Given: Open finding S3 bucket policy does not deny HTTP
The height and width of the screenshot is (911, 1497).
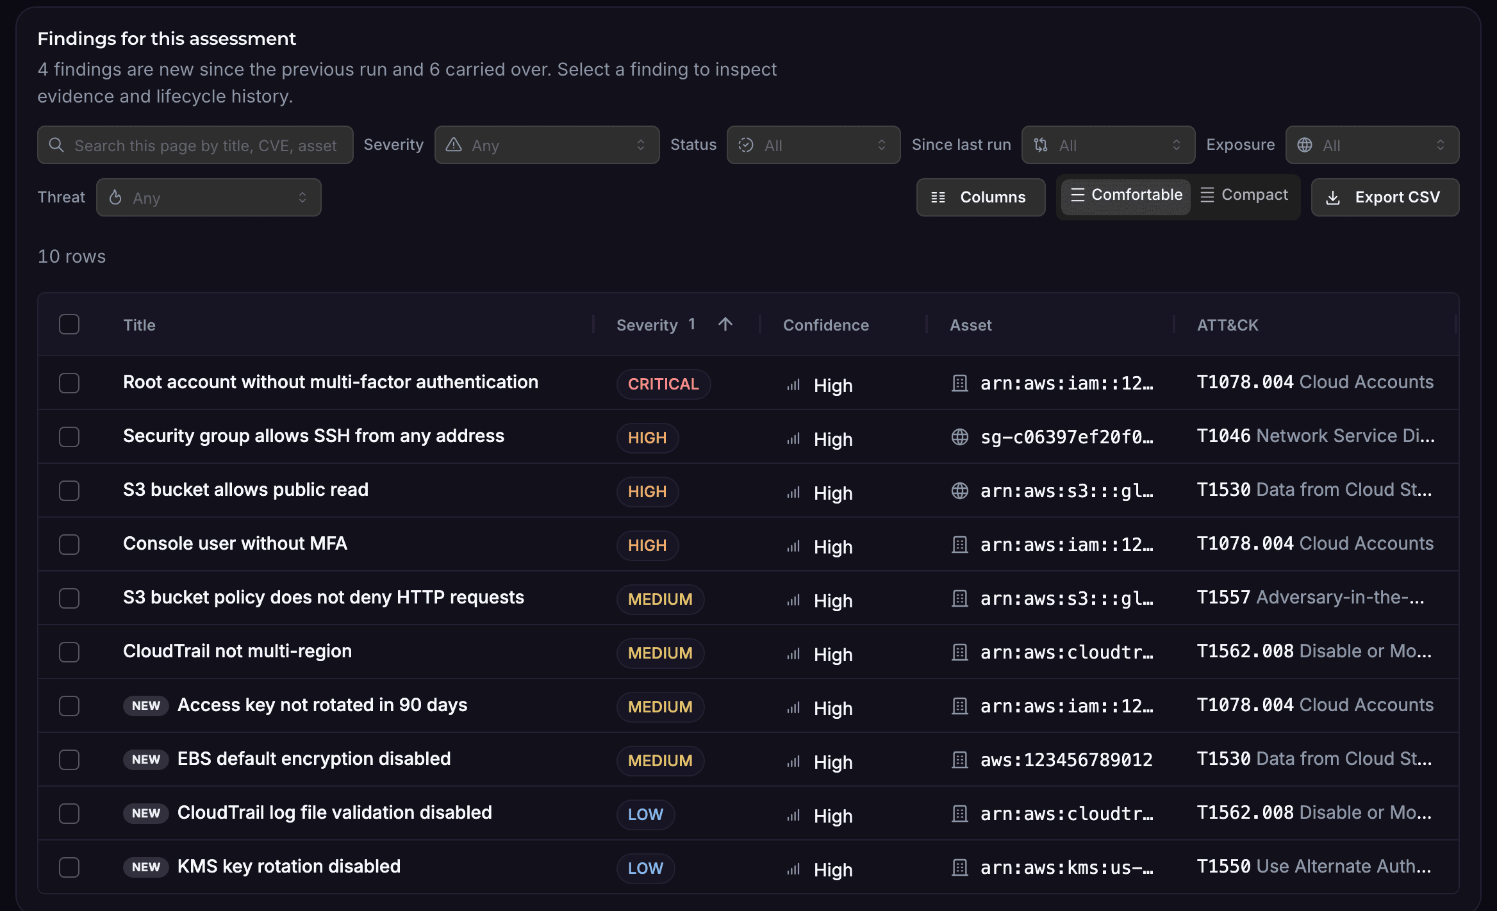Looking at the screenshot, I should point(324,597).
